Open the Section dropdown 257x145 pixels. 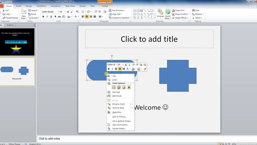point(34,18)
